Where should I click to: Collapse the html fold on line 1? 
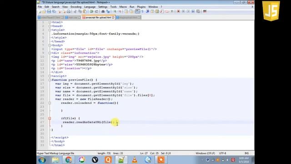50,22
